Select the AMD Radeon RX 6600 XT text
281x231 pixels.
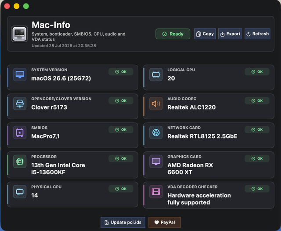190,169
